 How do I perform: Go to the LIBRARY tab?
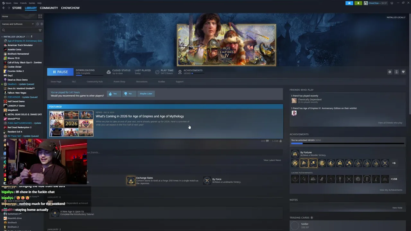coord(31,8)
